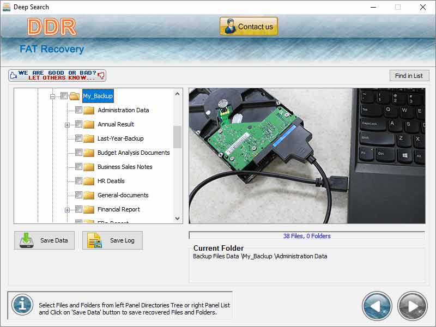436x327 pixels.
Task: Toggle the Budget Analysis Documents checkbox
Action: coord(78,153)
